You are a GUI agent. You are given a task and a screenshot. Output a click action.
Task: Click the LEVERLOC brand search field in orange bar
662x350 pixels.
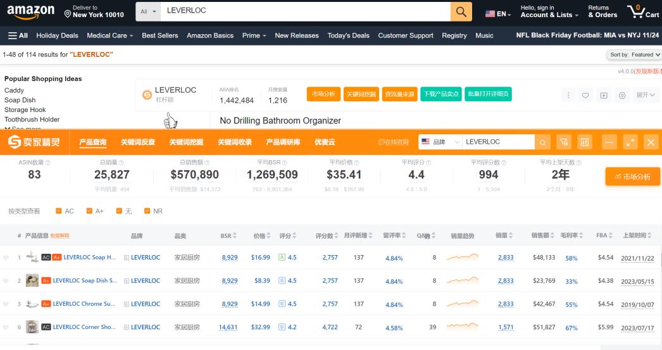[497, 142]
